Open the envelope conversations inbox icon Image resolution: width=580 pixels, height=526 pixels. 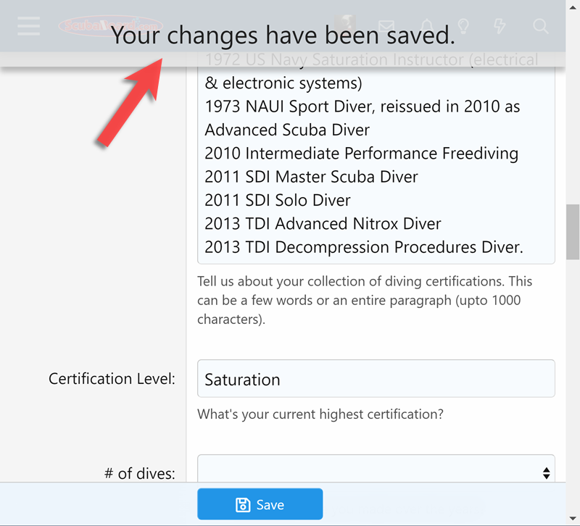(x=386, y=26)
